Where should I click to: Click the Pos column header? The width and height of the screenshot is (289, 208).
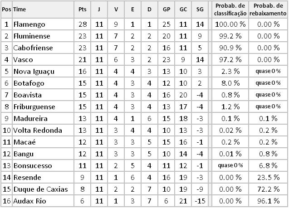coord(6,9)
